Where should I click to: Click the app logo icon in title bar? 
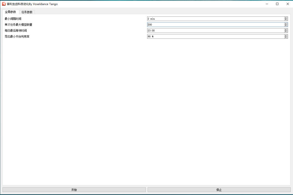[4, 4]
